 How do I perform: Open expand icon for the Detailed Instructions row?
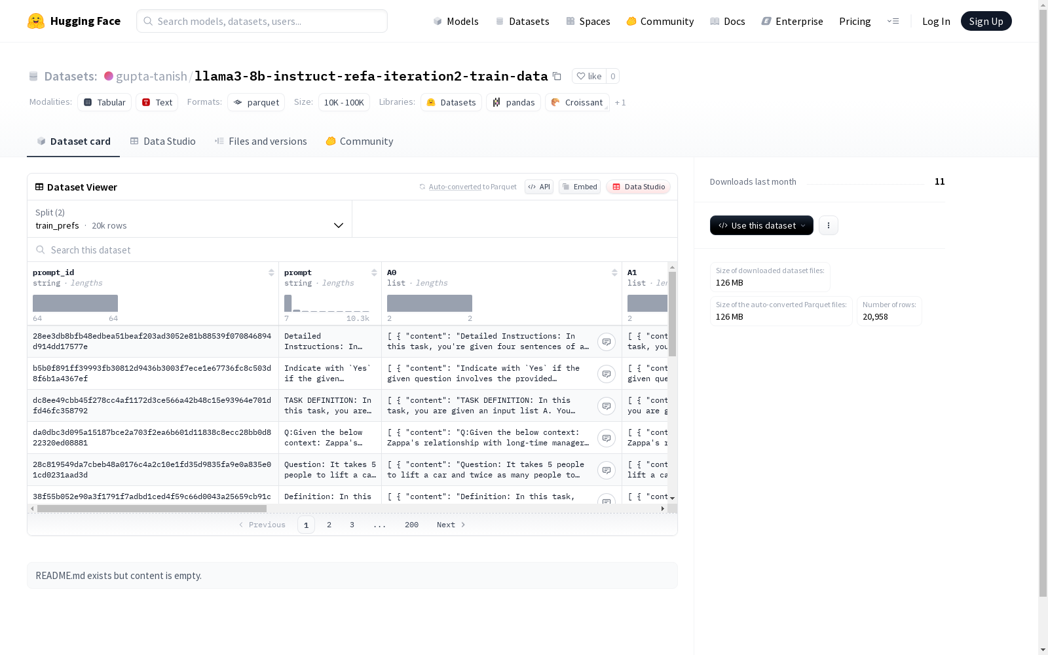(x=607, y=342)
